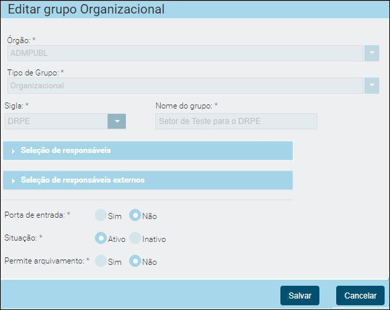Open the Órgão dropdown arrow

pyautogui.click(x=372, y=53)
